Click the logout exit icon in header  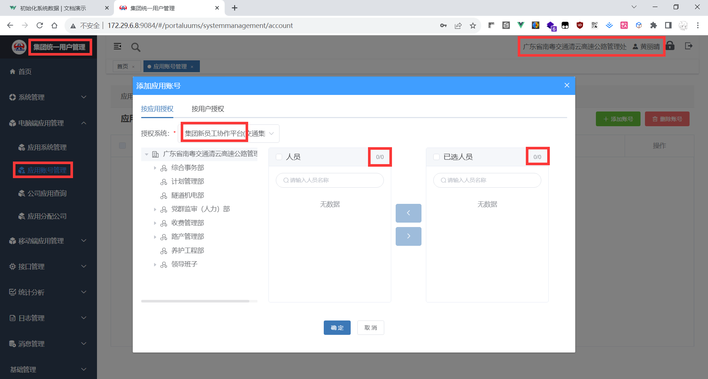tap(688, 46)
